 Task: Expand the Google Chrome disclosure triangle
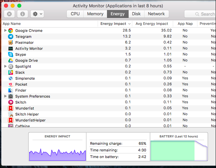5,31
